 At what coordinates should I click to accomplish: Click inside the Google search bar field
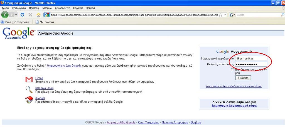pyautogui.click(x=258, y=15)
